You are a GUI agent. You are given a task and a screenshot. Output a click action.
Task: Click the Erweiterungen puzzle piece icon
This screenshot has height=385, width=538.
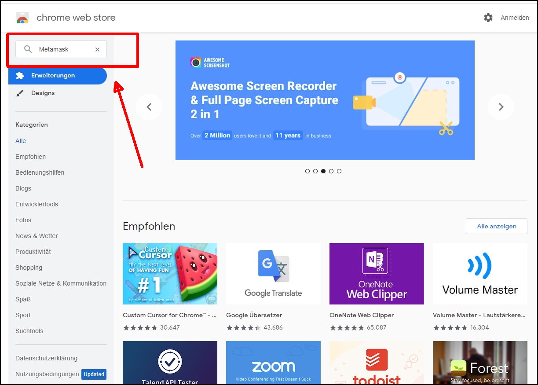pyautogui.click(x=20, y=76)
